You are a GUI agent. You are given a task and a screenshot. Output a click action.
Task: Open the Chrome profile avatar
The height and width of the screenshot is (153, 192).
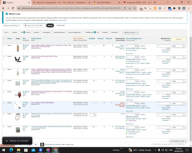point(184,8)
